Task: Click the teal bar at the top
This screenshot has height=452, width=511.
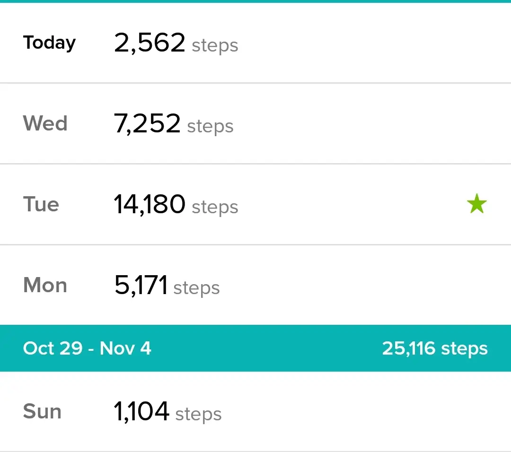Action: point(255,1)
